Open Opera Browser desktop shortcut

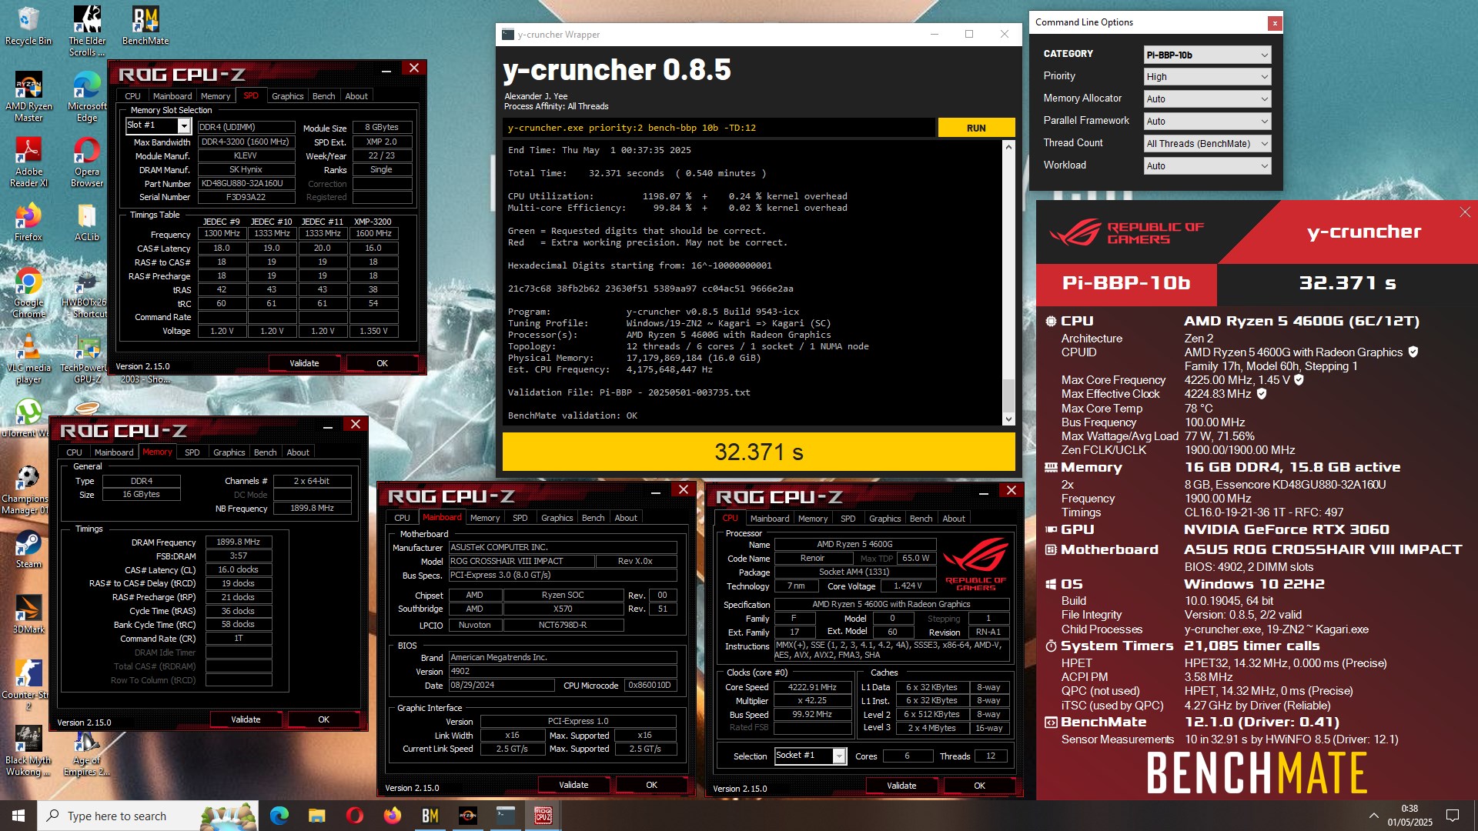click(87, 162)
